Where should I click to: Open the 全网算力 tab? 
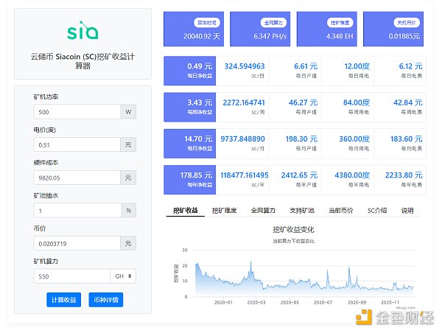pyautogui.click(x=263, y=211)
